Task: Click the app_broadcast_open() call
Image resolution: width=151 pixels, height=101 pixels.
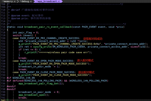Action: 34,95
